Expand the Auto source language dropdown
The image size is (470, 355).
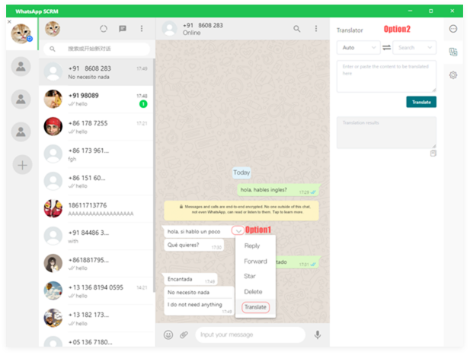click(x=358, y=47)
